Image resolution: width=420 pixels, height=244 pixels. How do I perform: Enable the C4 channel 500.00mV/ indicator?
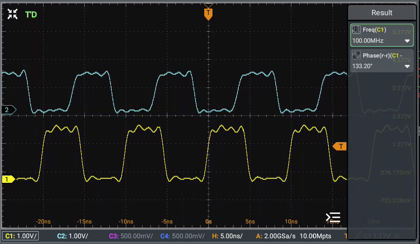(x=182, y=236)
